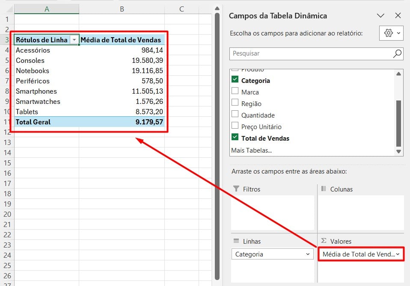Select row 20 header
The height and width of the screenshot is (286, 410).
tap(7, 214)
